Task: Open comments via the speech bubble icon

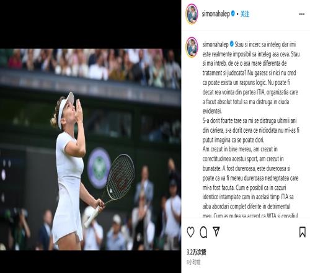Action: pos(203,232)
